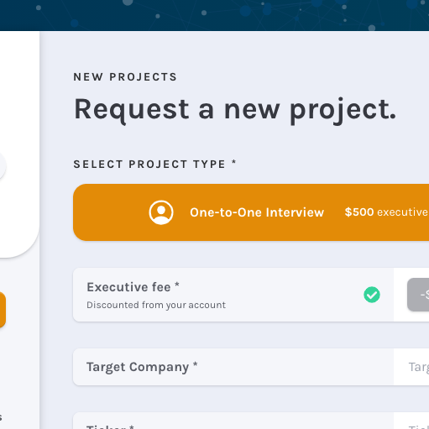This screenshot has width=429, height=429.
Task: Click the green checkmark in Executive fee row
Action: (x=372, y=295)
